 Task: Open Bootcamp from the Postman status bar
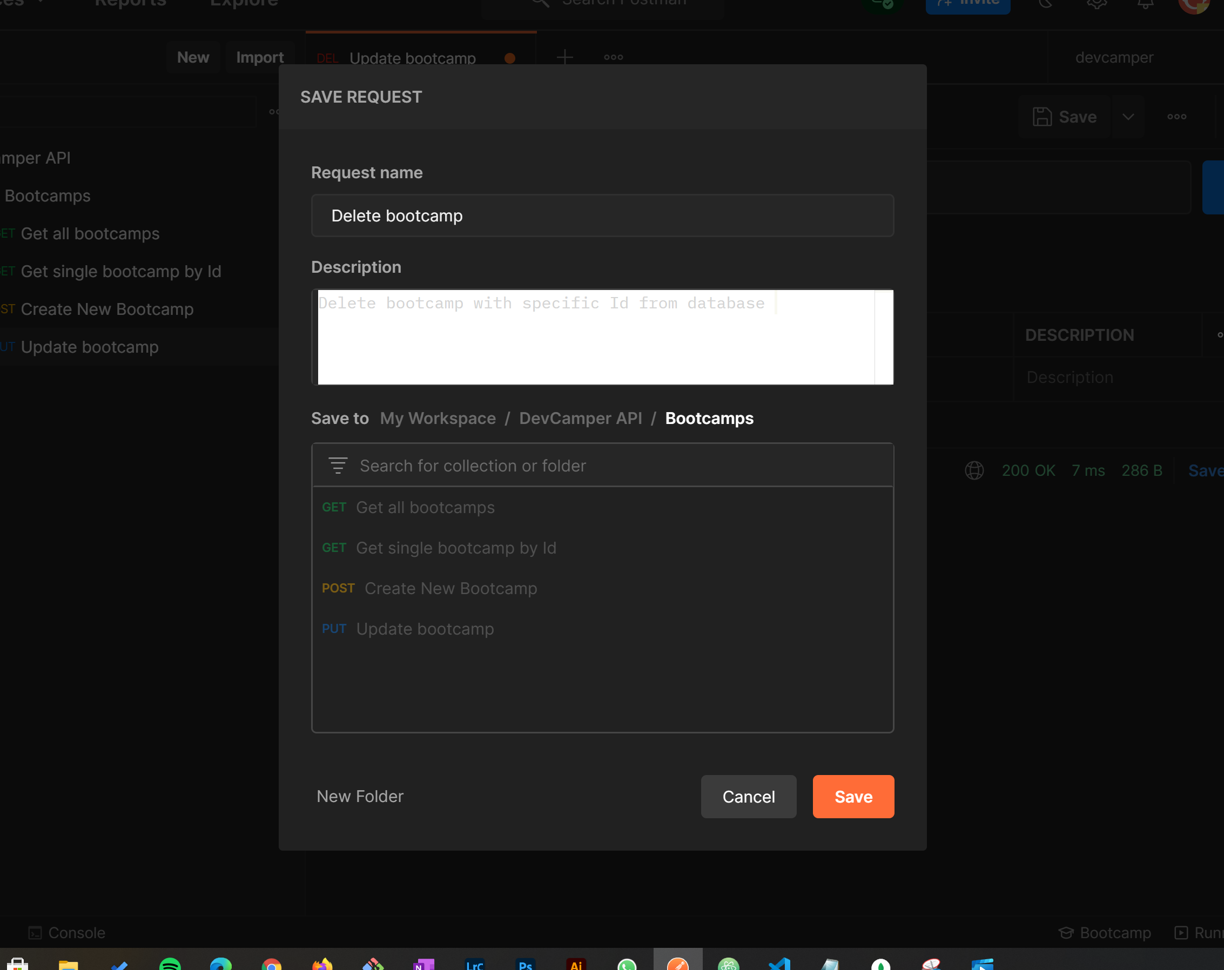pos(1105,933)
